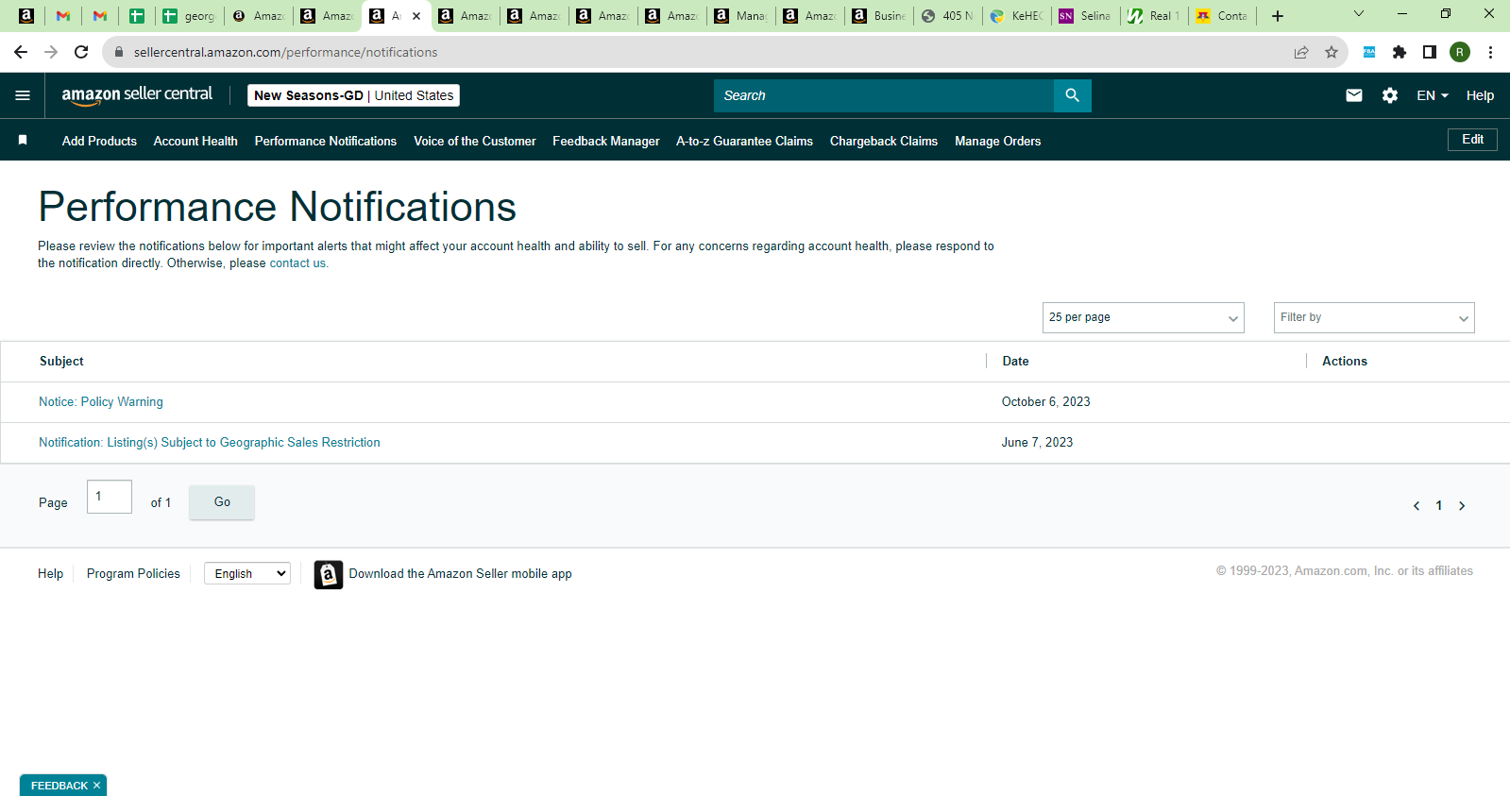Image resolution: width=1510 pixels, height=796 pixels.
Task: Click Download the Amazon Seller mobile app
Action: (461, 574)
